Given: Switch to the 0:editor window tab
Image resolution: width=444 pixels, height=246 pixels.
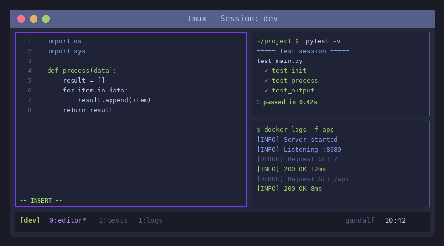Looking at the screenshot, I should pyautogui.click(x=68, y=220).
